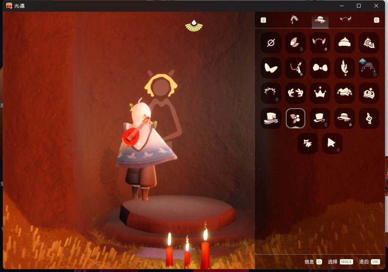Select the cream bow tie accessory
The image size is (388, 272).
320,68
